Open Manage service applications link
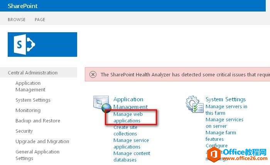 point(131,144)
